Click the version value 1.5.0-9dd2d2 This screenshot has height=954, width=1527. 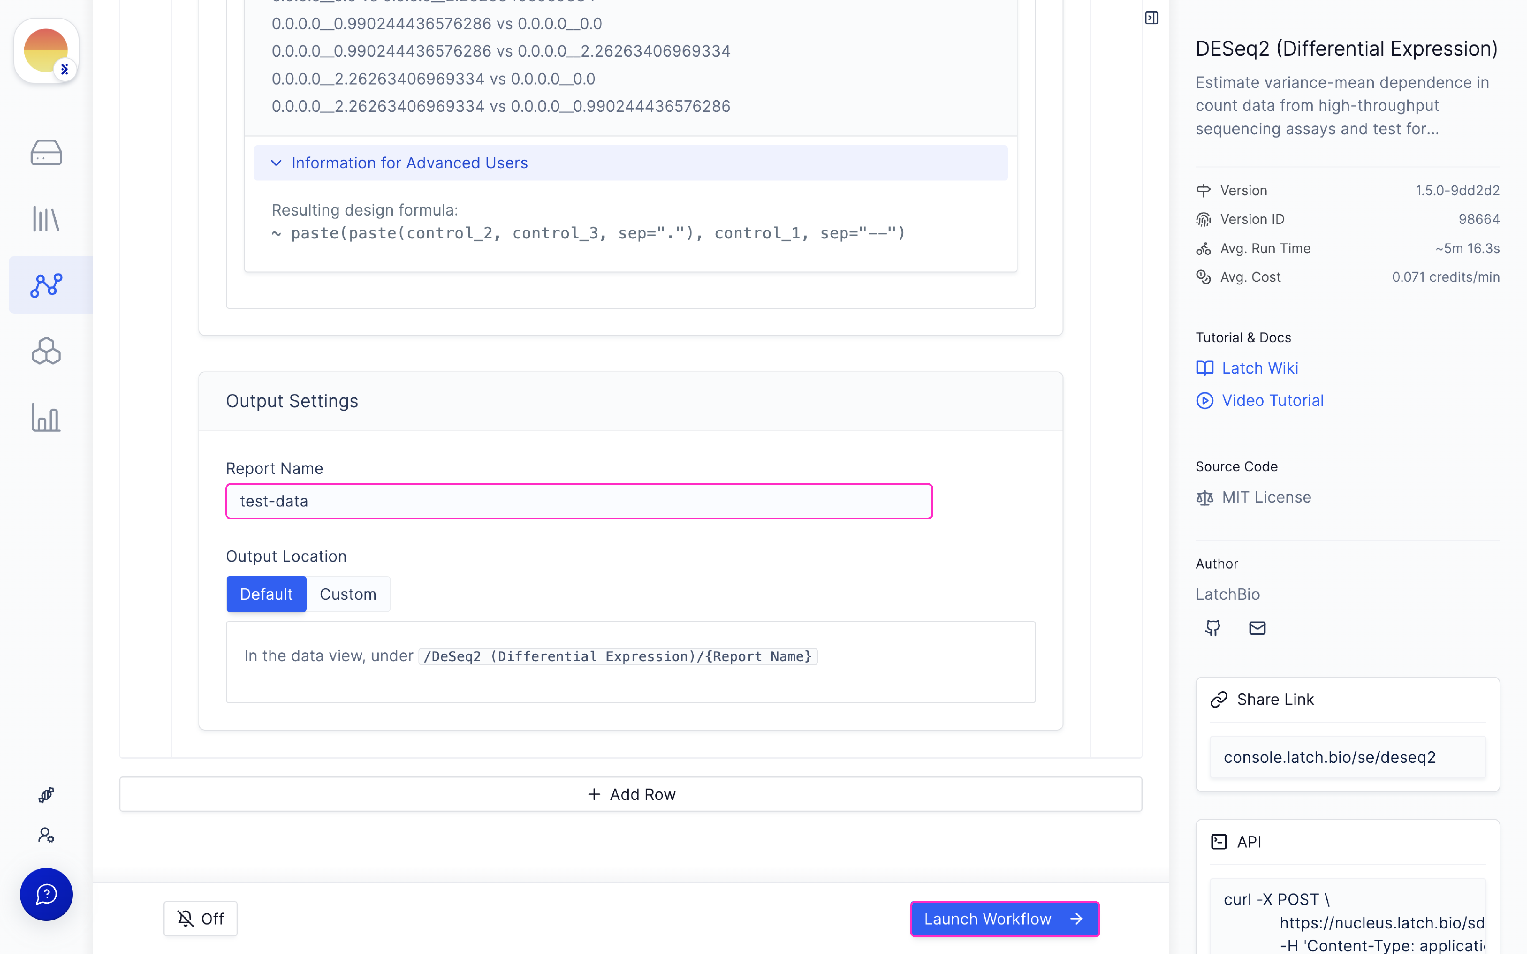click(x=1457, y=191)
